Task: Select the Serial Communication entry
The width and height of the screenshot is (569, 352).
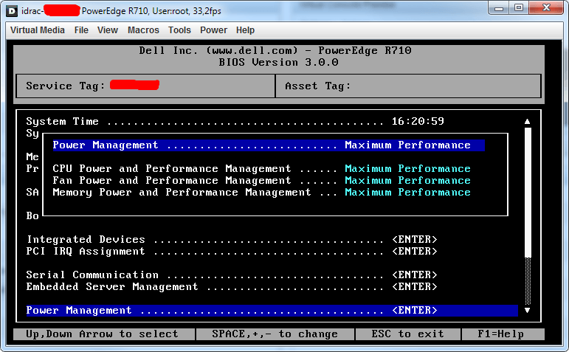Action: (x=232, y=275)
